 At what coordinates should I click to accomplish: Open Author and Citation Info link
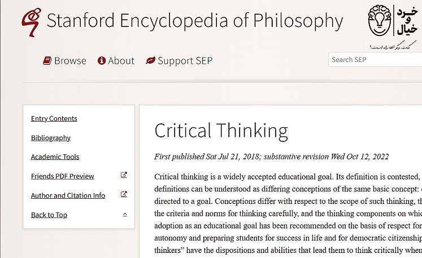[68, 195]
